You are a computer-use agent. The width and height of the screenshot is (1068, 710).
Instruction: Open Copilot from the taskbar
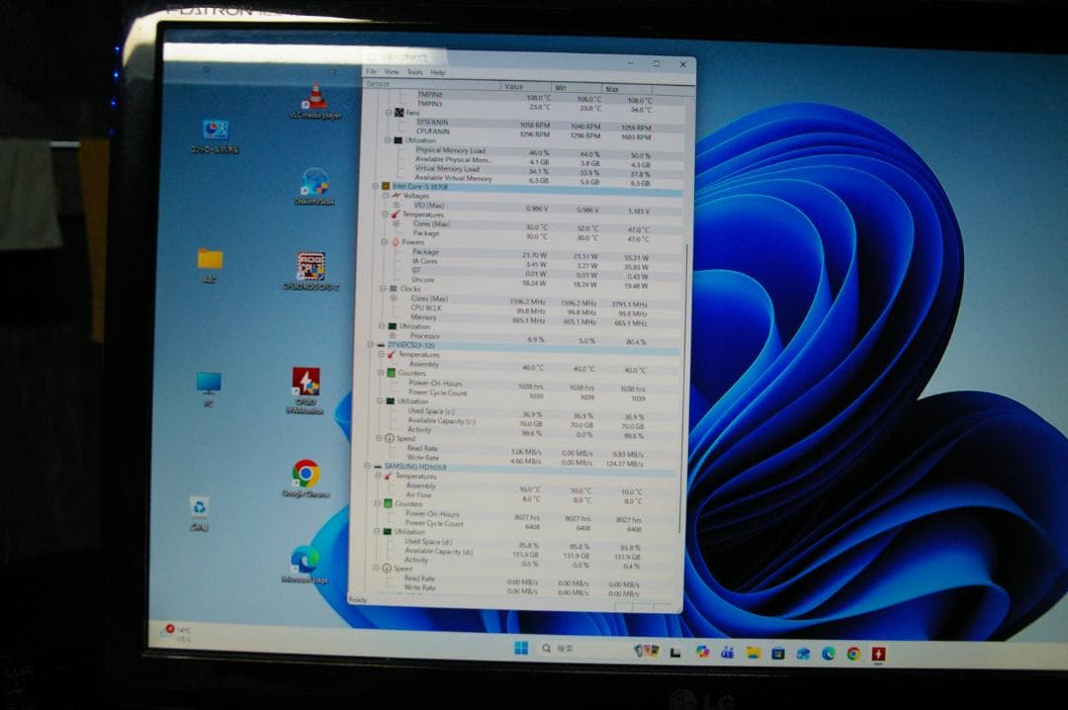pyautogui.click(x=702, y=652)
